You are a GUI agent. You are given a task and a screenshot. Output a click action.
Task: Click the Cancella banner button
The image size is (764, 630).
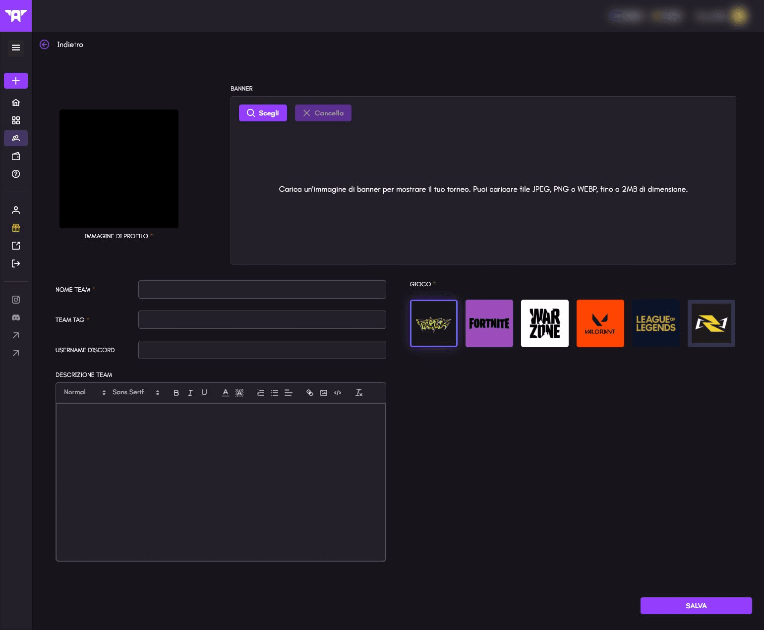point(323,113)
